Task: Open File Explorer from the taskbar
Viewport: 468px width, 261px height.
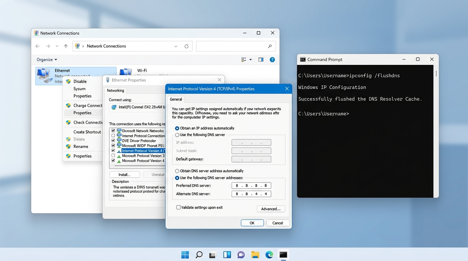Action: (255, 255)
